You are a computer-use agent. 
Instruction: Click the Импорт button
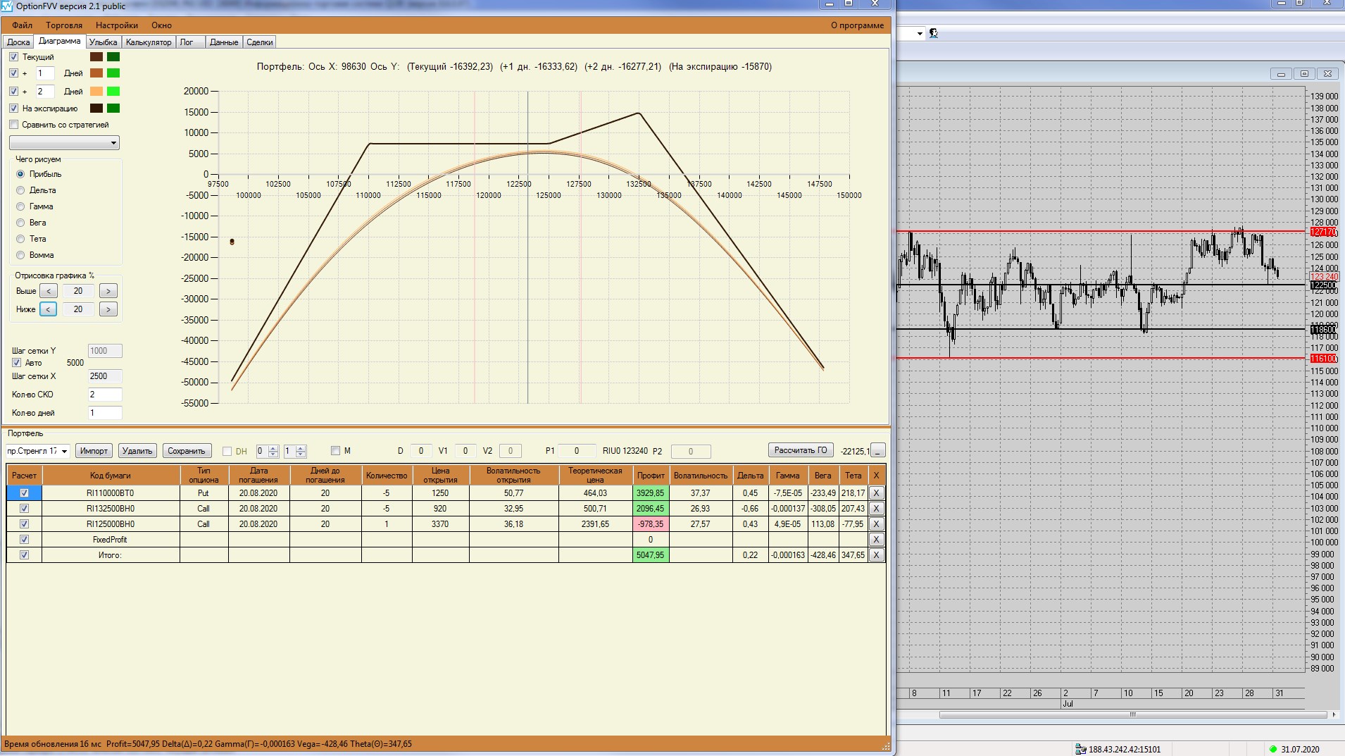coord(94,451)
